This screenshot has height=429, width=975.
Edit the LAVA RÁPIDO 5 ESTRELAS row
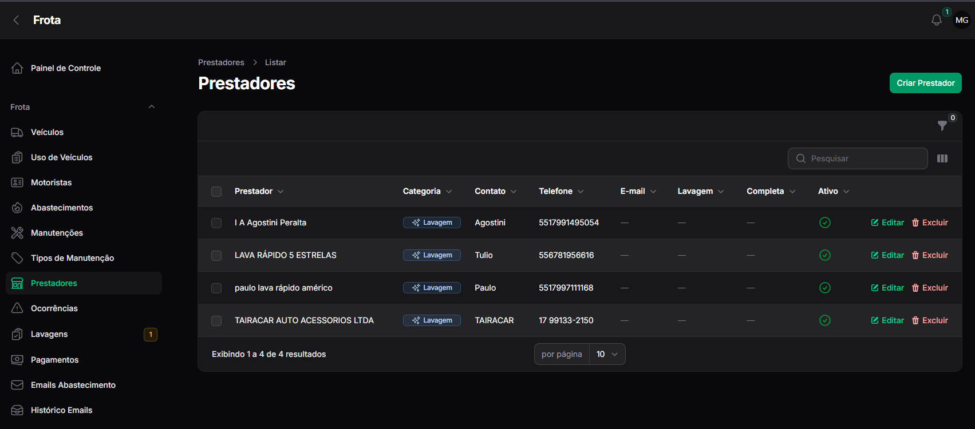[x=887, y=255]
